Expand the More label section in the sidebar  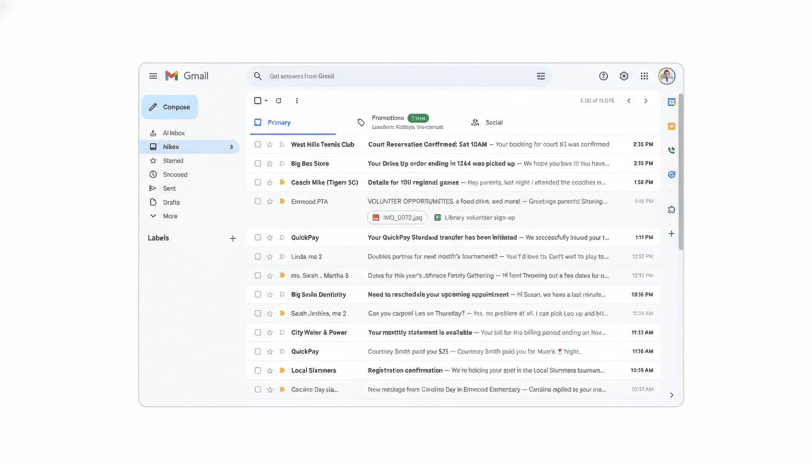click(x=171, y=216)
